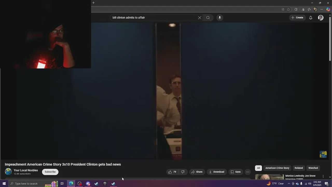Open the YouTube account avatar menu

point(321,18)
